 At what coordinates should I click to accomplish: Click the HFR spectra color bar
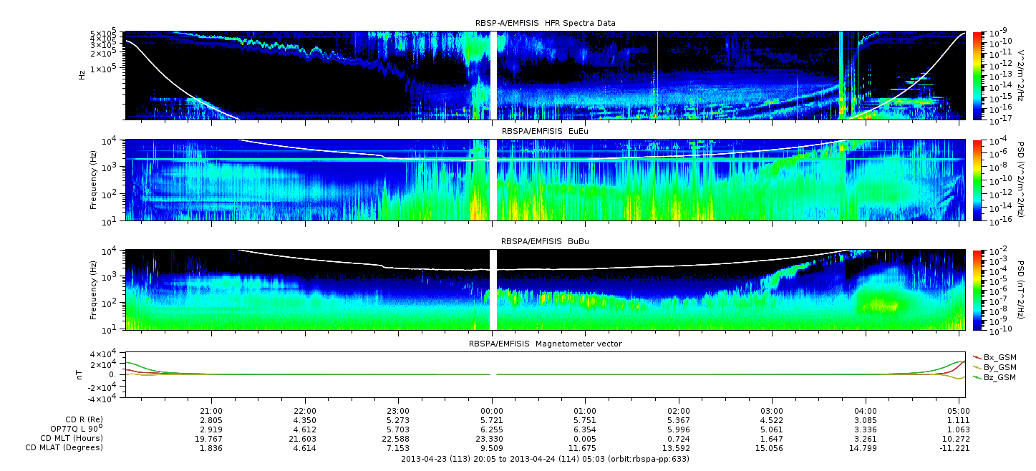pos(977,74)
